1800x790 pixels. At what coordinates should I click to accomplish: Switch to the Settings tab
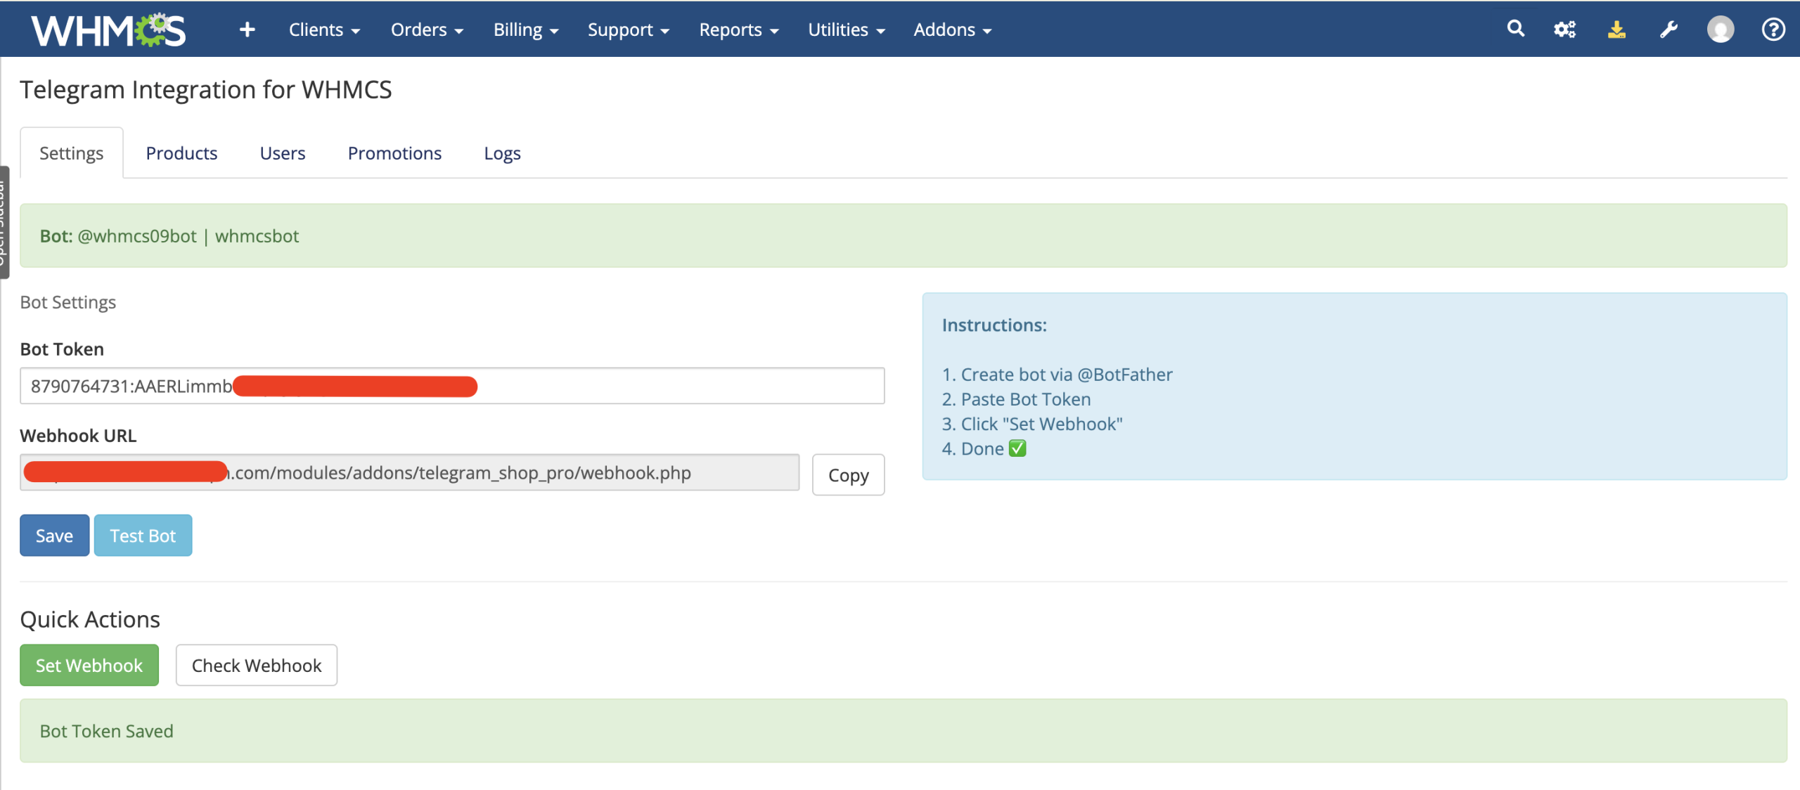72,153
